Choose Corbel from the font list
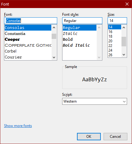132x144 pixels. click(x=28, y=51)
